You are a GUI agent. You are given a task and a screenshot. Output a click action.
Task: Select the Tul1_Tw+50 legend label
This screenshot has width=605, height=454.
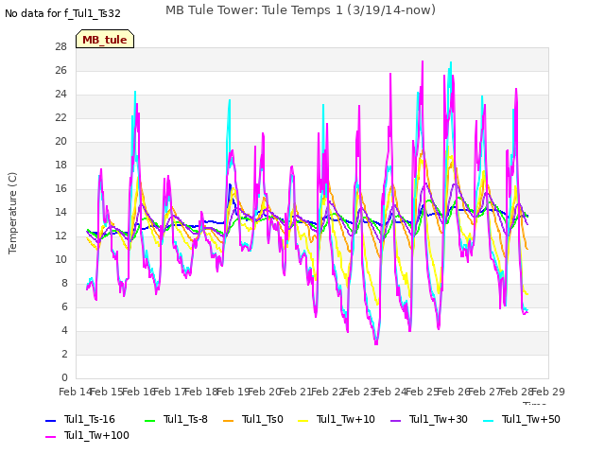531,420
